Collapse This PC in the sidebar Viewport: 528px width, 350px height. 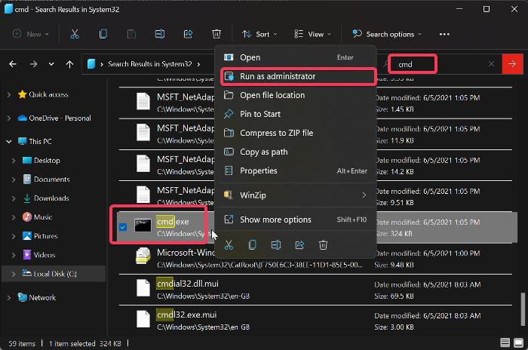(9, 142)
